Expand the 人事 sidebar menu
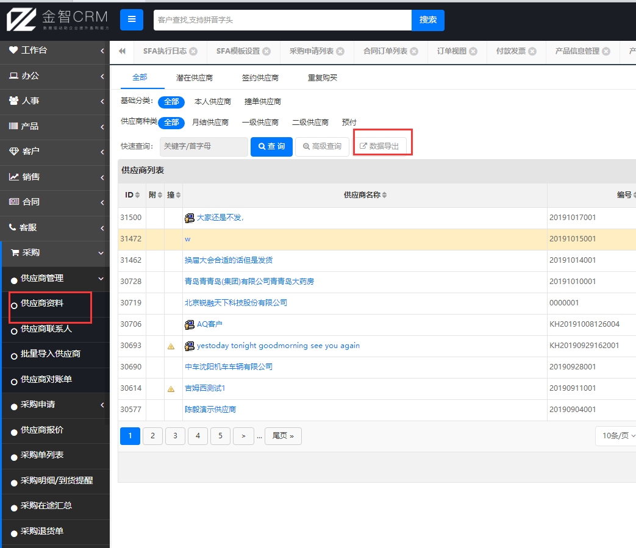The width and height of the screenshot is (636, 548). [x=55, y=101]
